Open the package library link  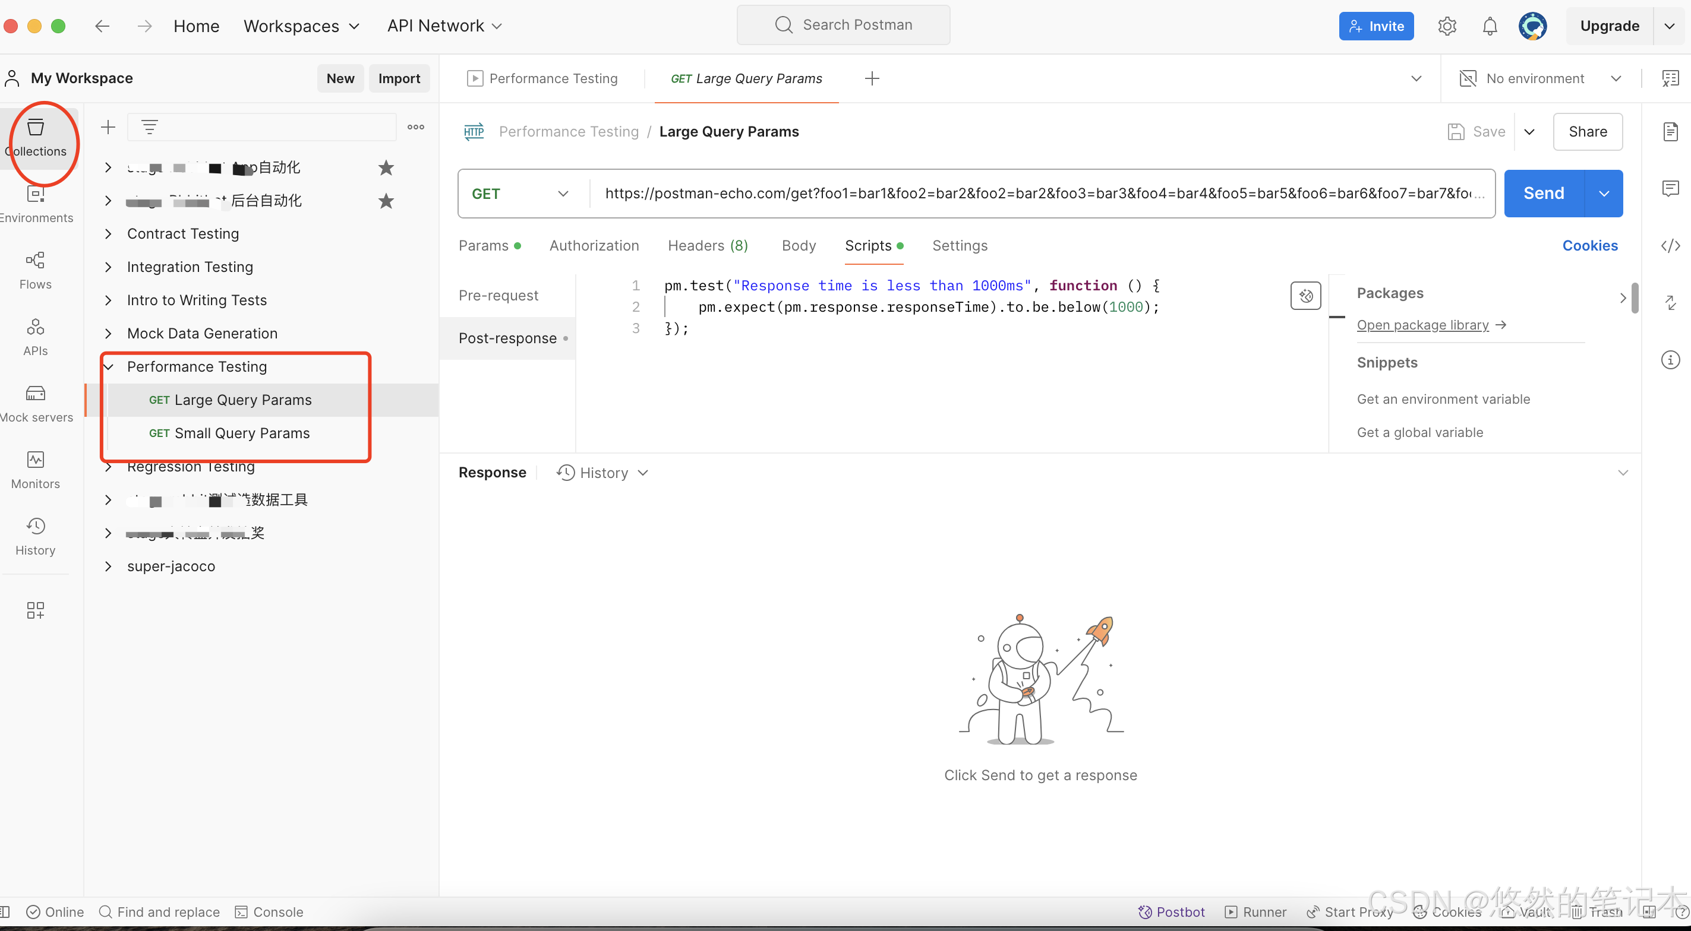(x=1422, y=325)
